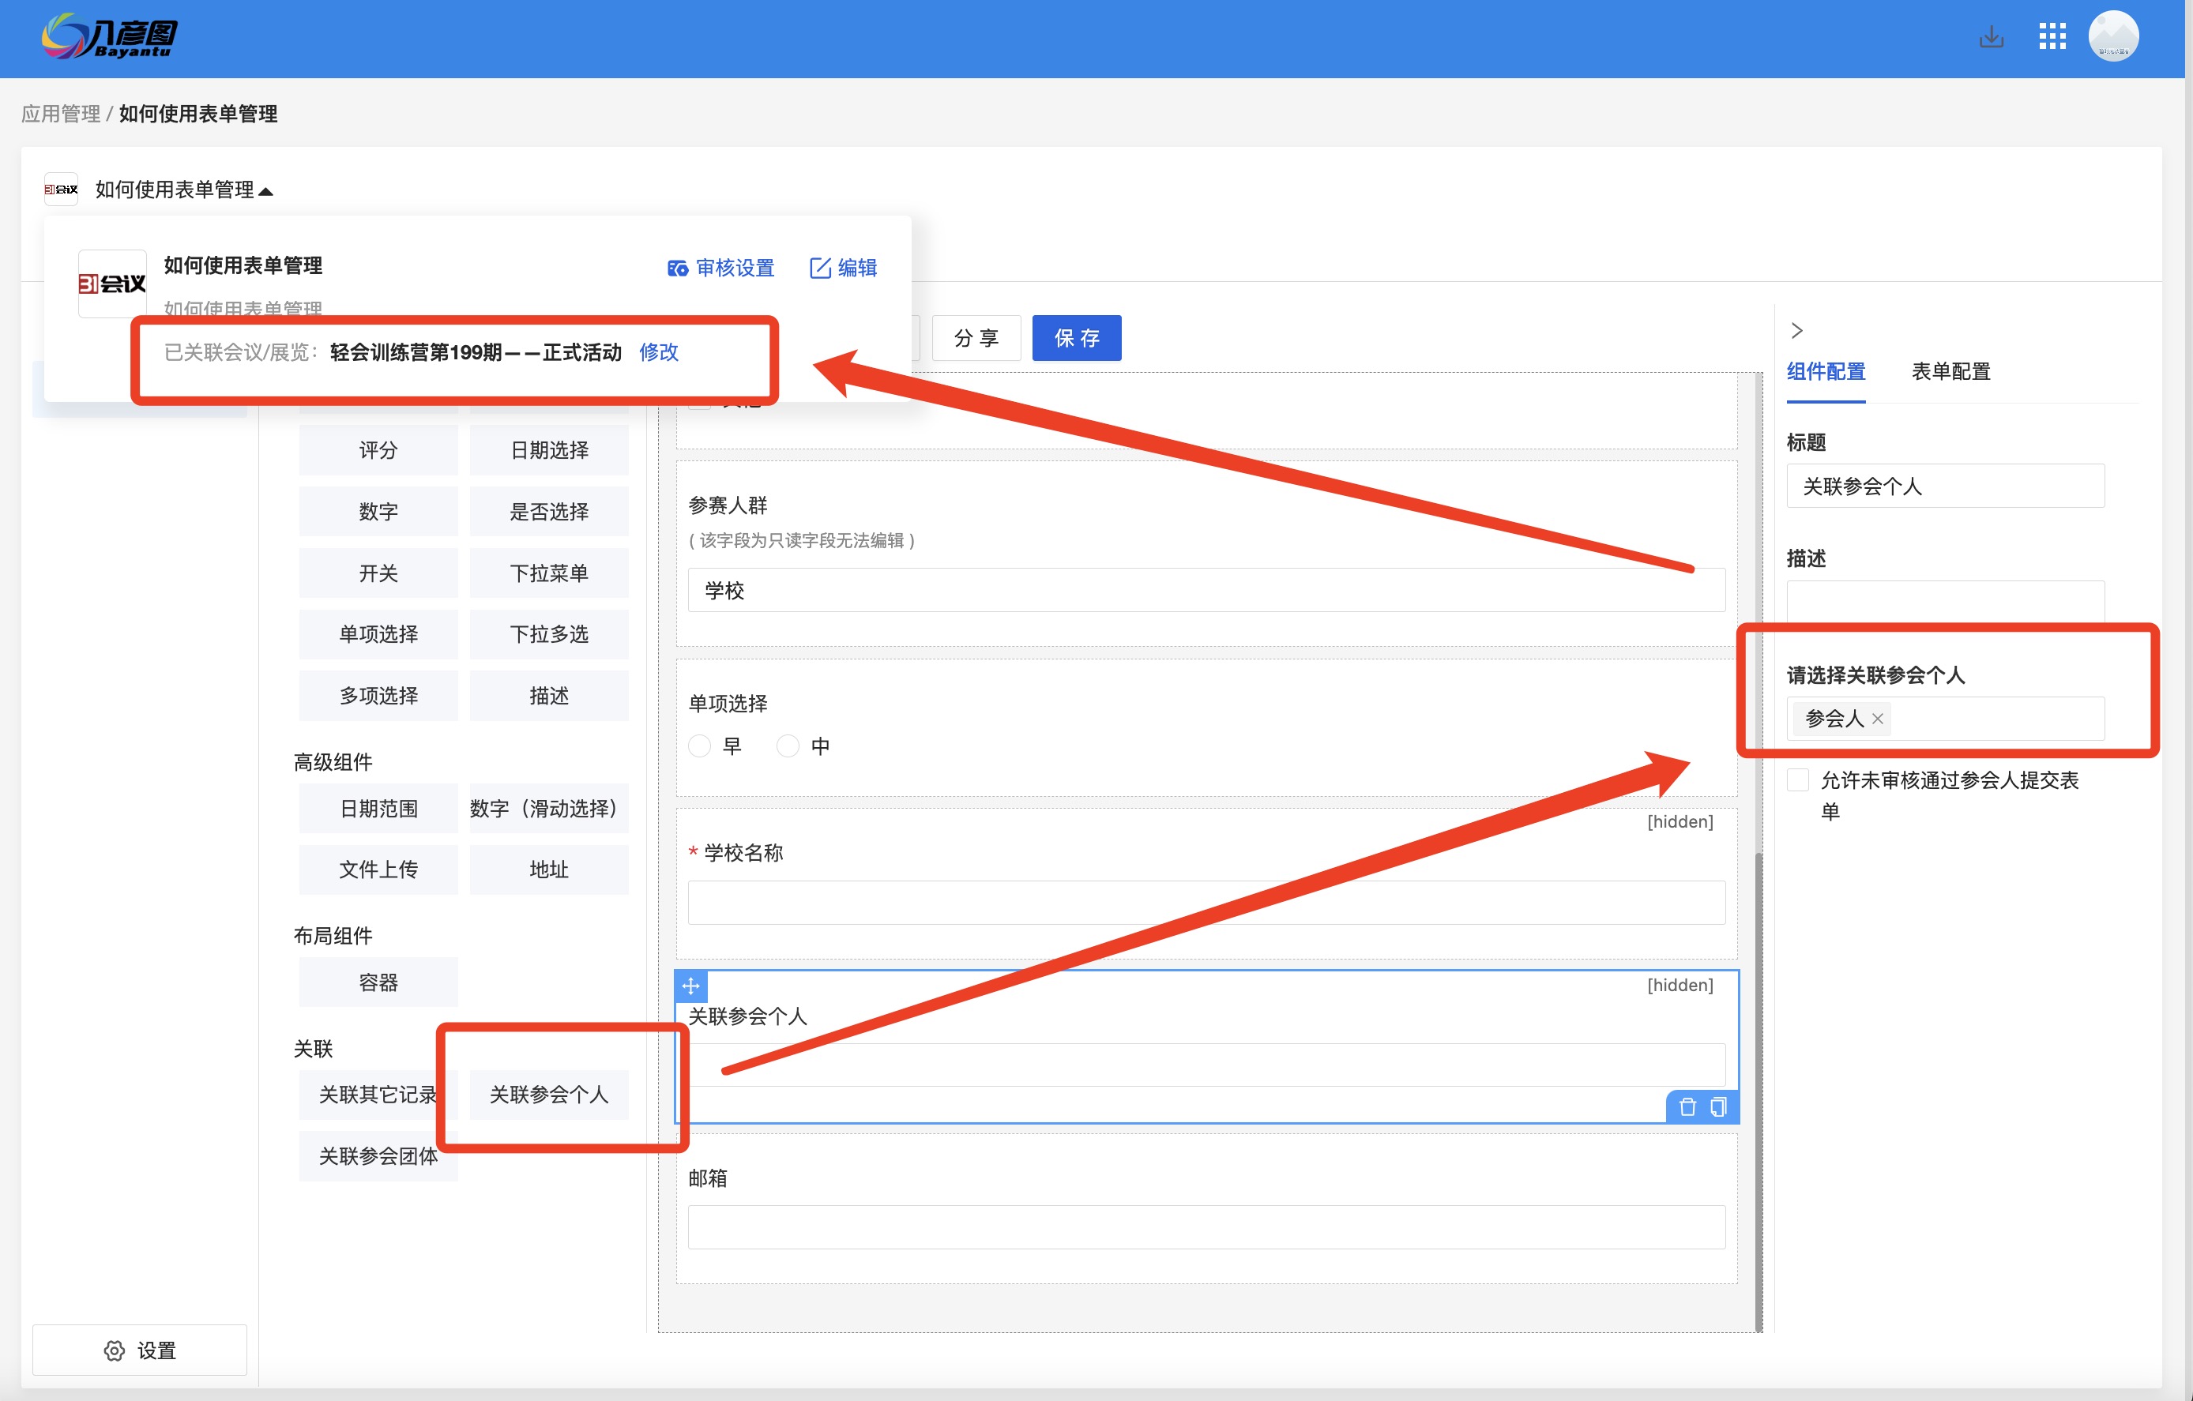
Task: Select the 早 radio option
Action: click(x=699, y=745)
